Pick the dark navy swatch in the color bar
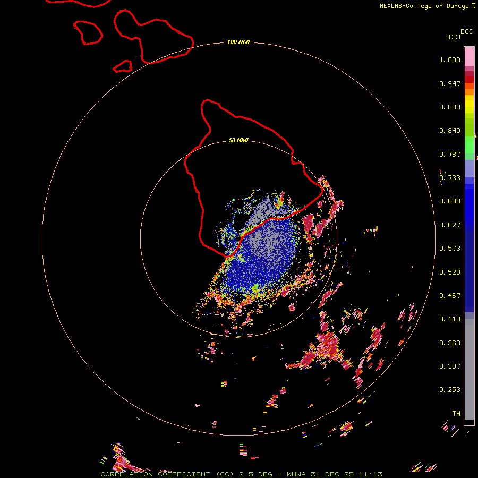 pyautogui.click(x=469, y=270)
